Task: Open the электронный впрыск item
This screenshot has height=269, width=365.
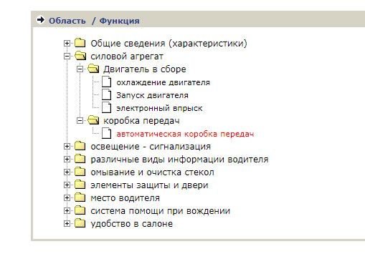Action: 159,108
